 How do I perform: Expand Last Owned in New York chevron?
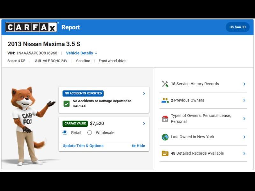pyautogui.click(x=244, y=137)
